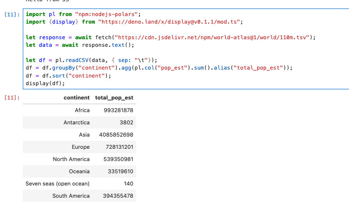Image resolution: width=349 pixels, height=207 pixels.
Task: Click the South America value 394355478
Action: [118, 196]
